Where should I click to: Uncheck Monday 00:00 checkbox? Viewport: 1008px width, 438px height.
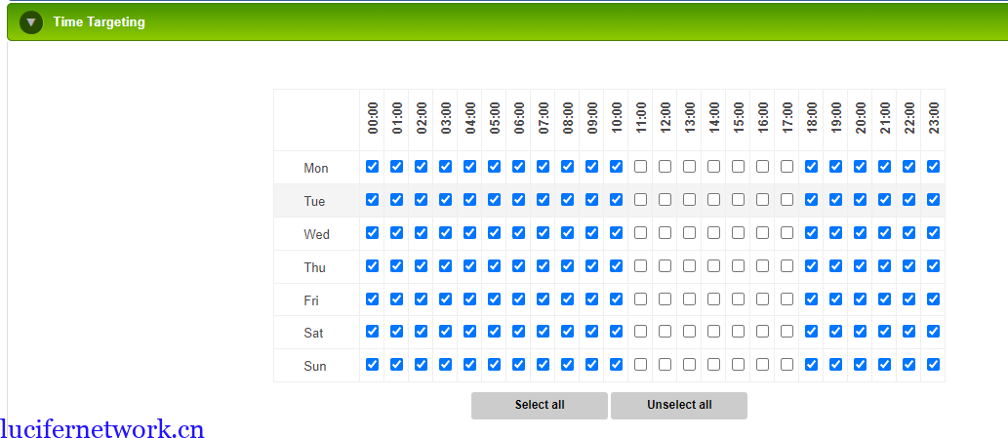click(372, 167)
